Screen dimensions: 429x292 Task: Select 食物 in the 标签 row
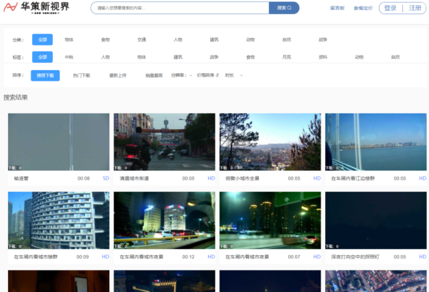pos(250,57)
